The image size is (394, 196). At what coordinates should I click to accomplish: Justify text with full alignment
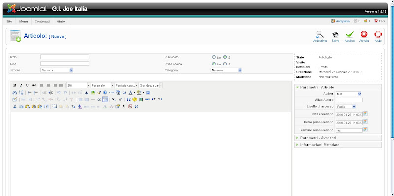point(61,85)
